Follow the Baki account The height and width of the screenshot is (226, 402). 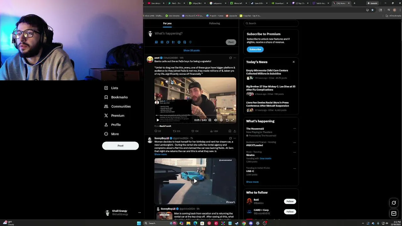tap(290, 201)
